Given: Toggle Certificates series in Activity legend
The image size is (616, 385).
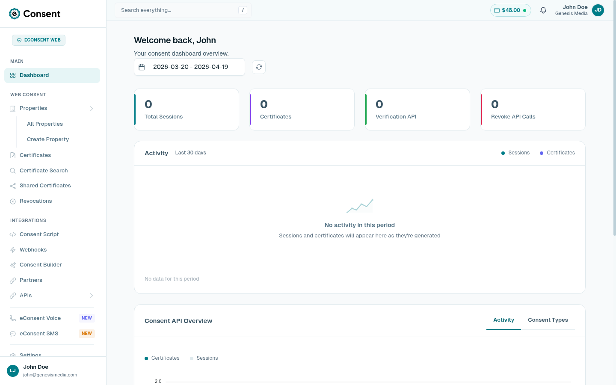Looking at the screenshot, I should [557, 153].
